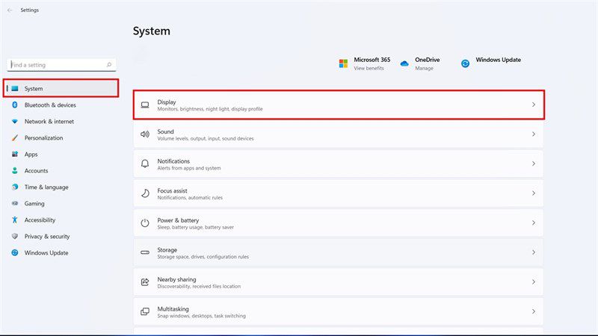Screen dimensions: 598x336
Task: Click the Privacy & security shield icon
Action: click(15, 236)
